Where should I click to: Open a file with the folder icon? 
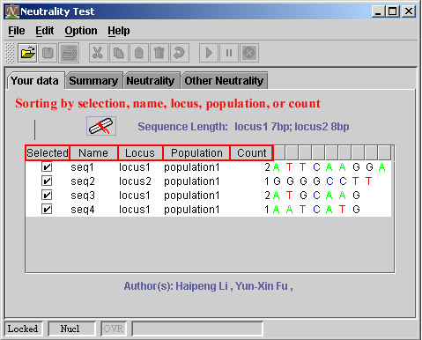[27, 53]
